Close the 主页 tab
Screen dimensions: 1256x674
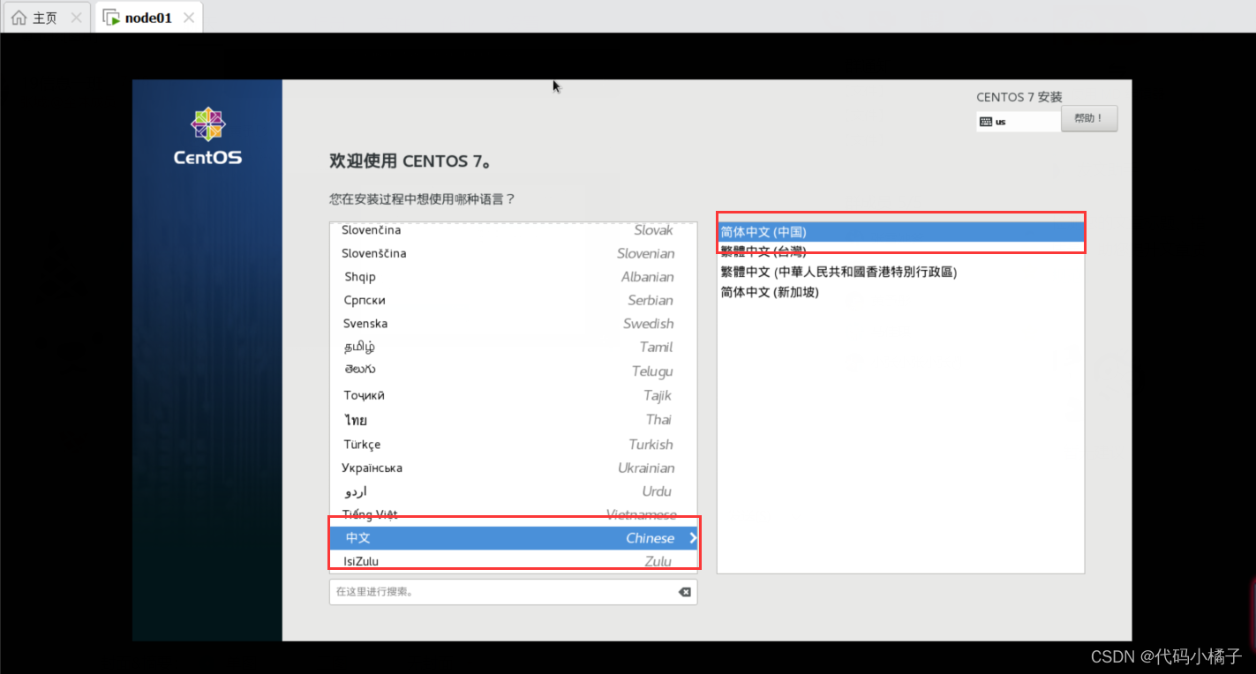(76, 18)
